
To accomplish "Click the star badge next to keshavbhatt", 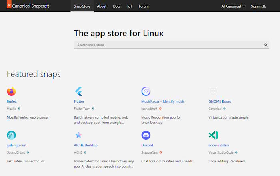I will click(160, 109).
